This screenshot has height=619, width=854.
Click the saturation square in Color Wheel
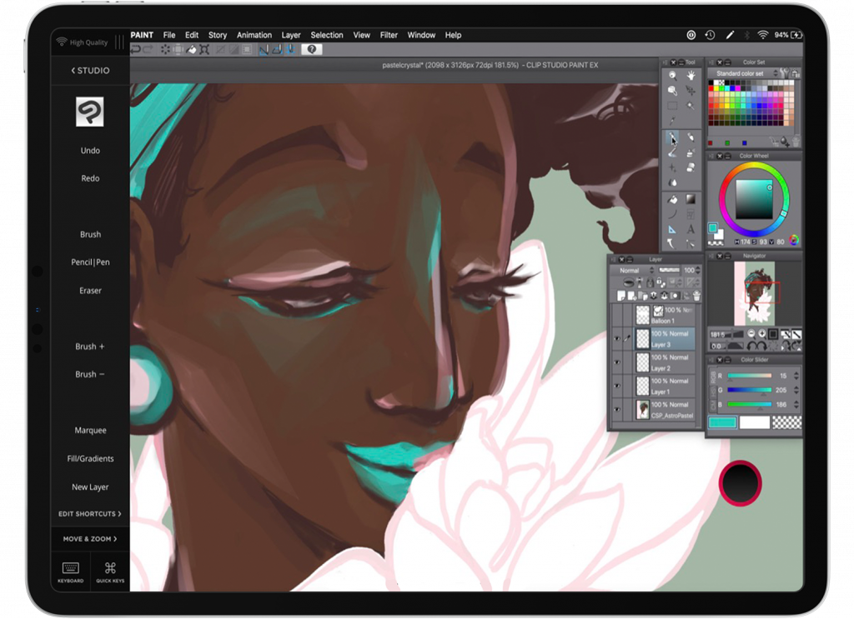click(754, 199)
